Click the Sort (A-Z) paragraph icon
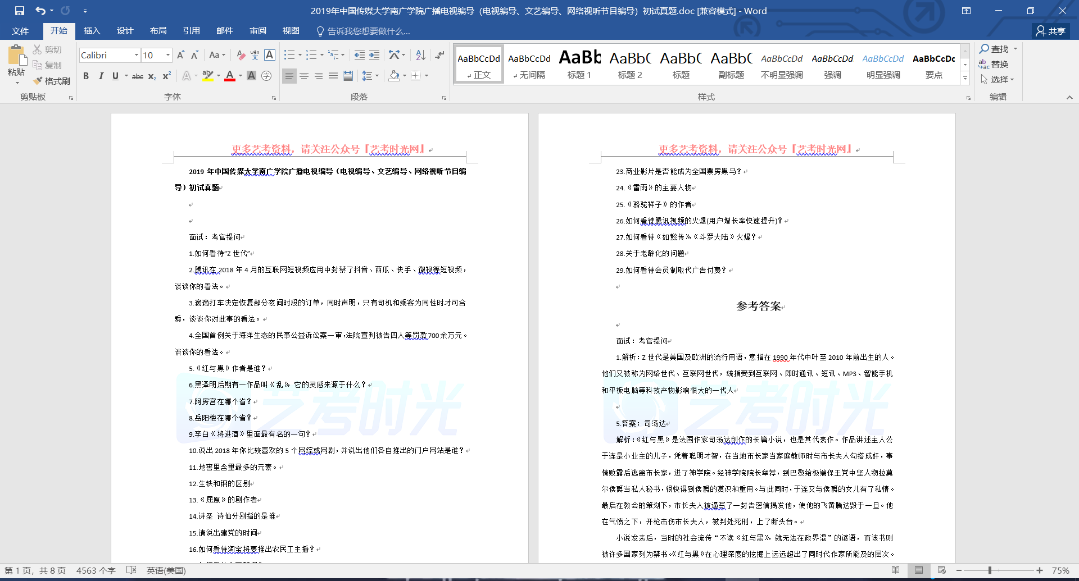This screenshot has height=581, width=1079. (x=420, y=55)
